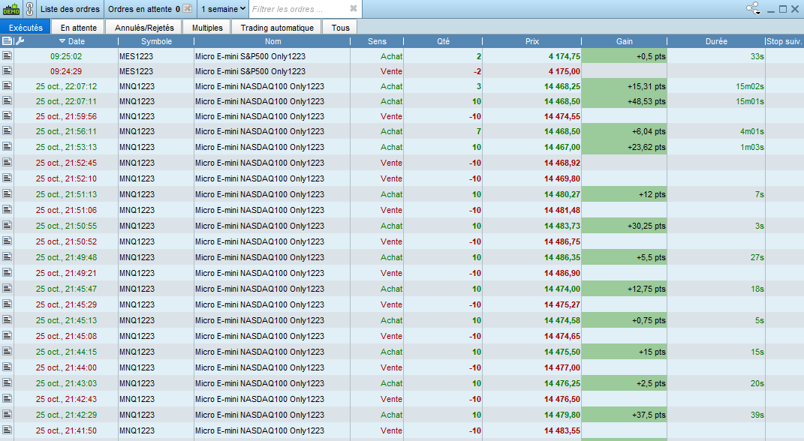Screen dimensions: 804x441
Task: Open detail icon for 25 oct. 22:07:12 order
Action: point(8,86)
